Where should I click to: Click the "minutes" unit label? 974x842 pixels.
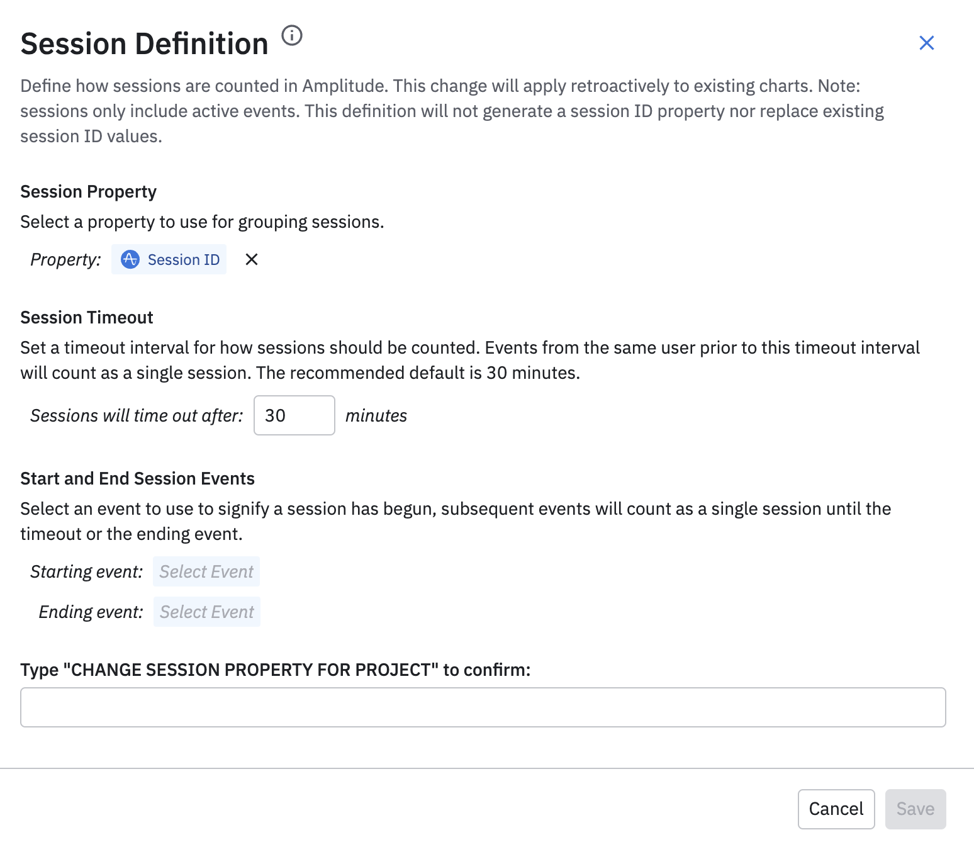pos(376,415)
